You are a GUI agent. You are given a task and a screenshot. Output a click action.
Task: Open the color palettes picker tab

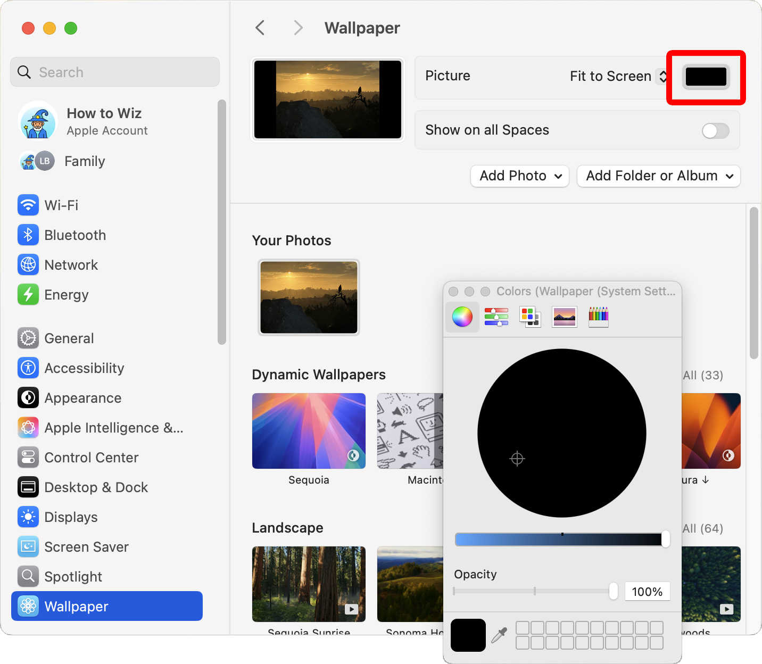[529, 317]
